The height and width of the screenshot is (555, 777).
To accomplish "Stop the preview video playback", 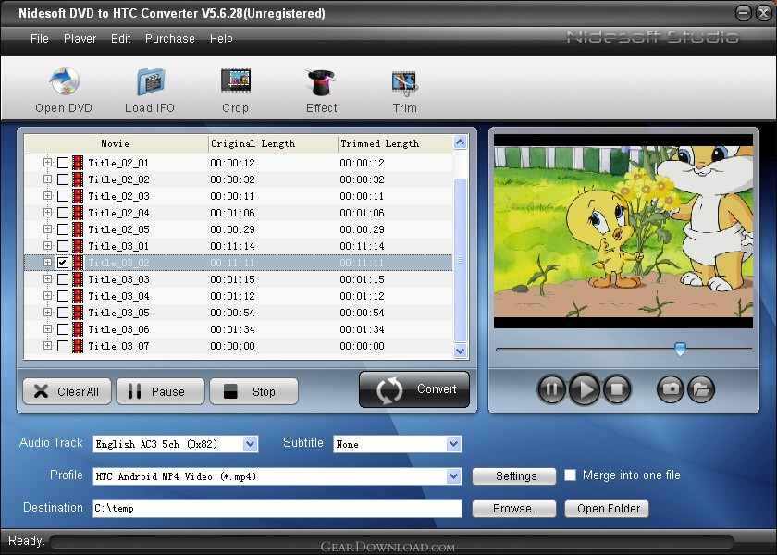I will [617, 389].
